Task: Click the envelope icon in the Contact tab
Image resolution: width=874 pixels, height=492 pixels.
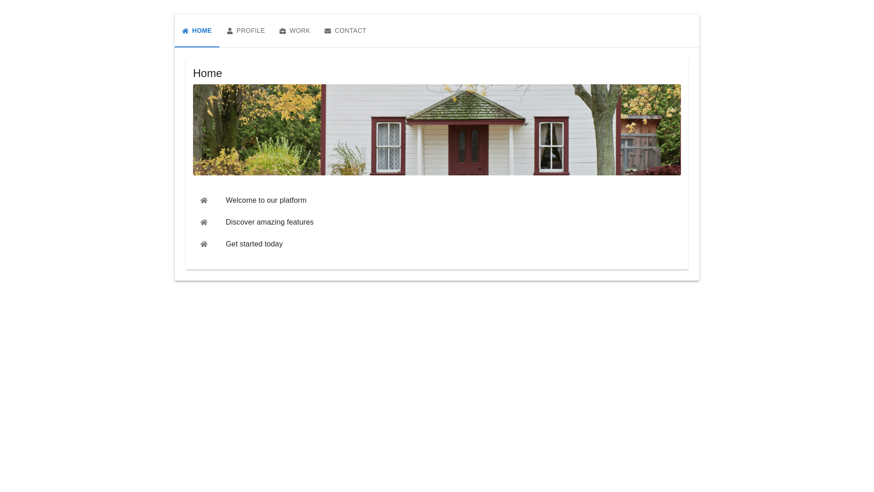Action: tap(328, 31)
